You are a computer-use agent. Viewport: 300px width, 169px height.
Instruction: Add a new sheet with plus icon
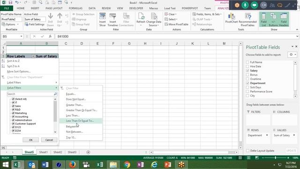click(88, 152)
